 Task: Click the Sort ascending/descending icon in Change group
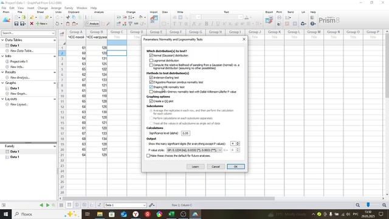coord(131,18)
